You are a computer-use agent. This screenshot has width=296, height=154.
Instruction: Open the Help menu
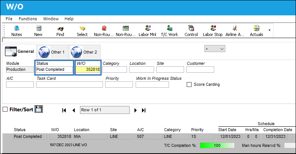point(69,19)
